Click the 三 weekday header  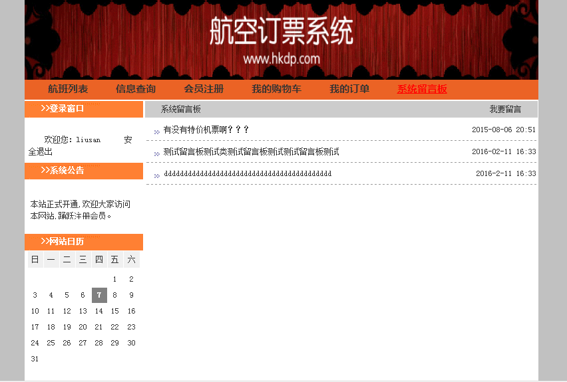[x=83, y=260]
